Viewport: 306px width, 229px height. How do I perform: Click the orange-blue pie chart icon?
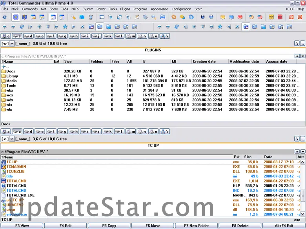(251, 17)
